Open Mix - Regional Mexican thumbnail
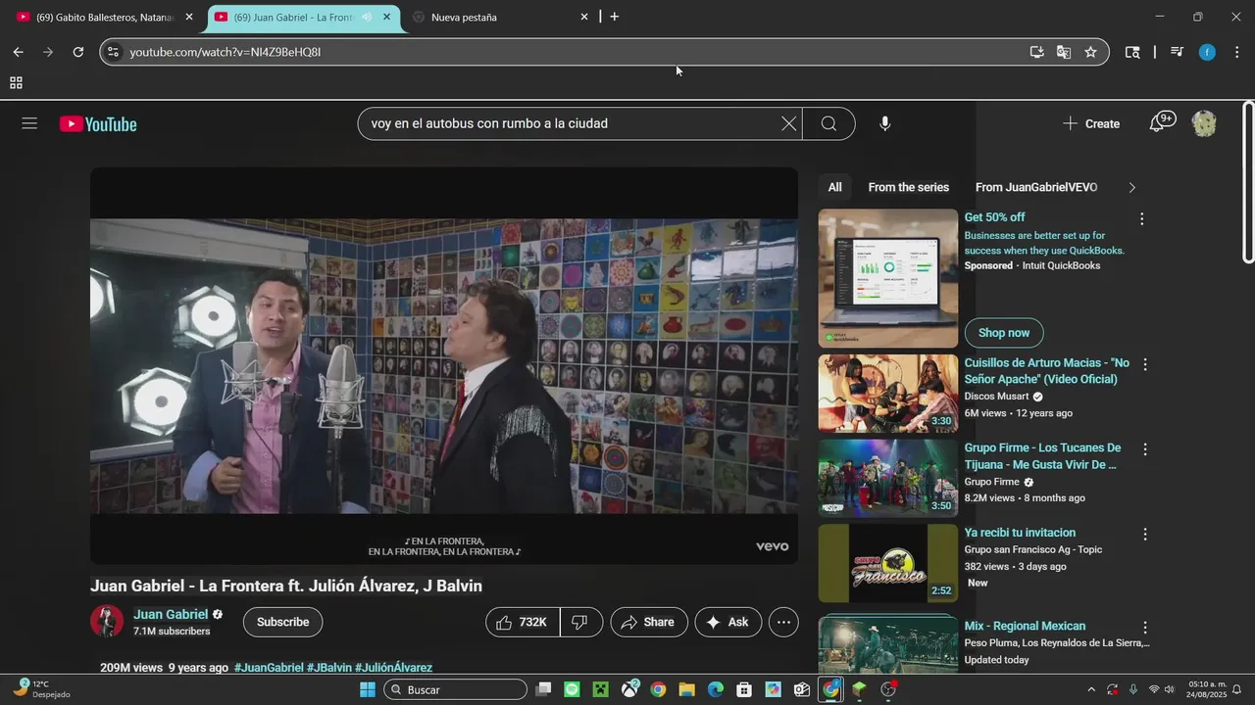The image size is (1255, 705). [x=888, y=643]
